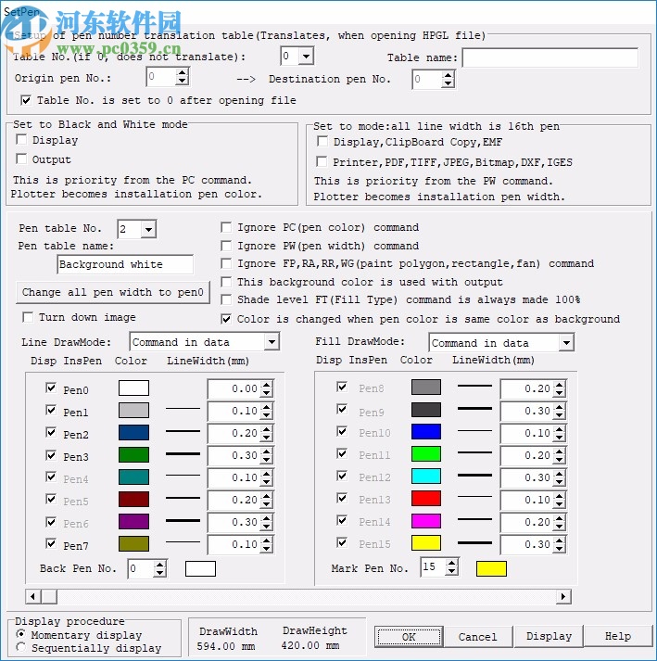Click the Pen5 dark red color swatch
The image size is (657, 661).
tap(133, 499)
